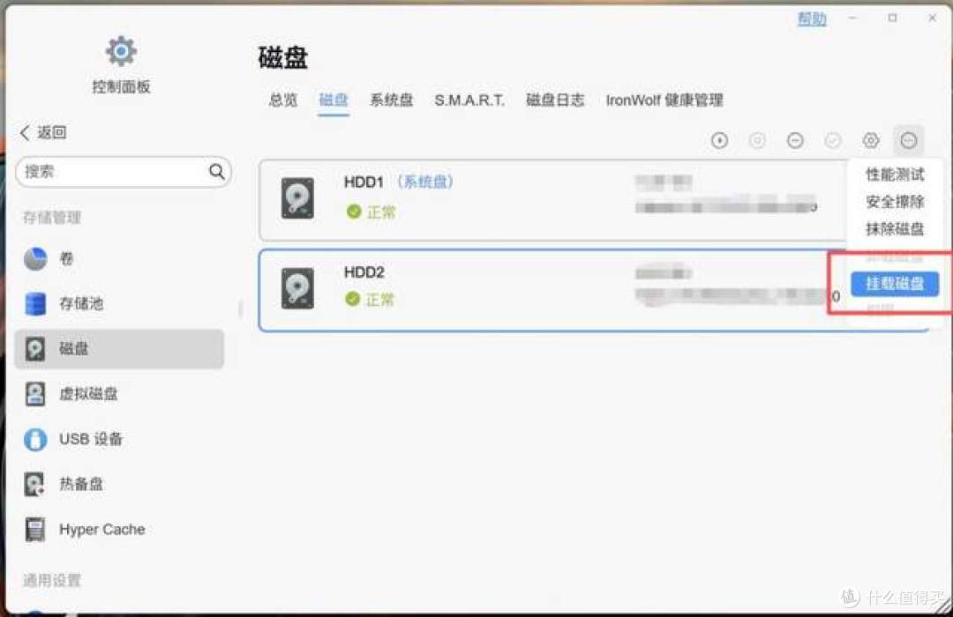
Task: Click the 控制面板 gear icon
Action: [121, 51]
